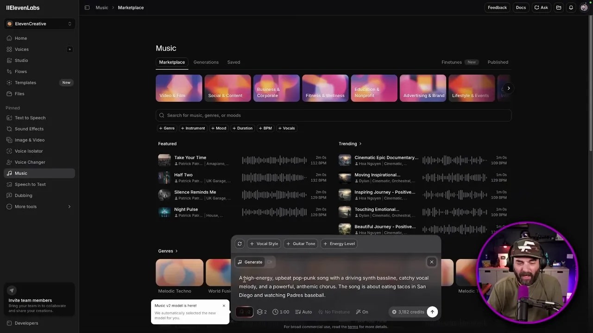Screen dimensions: 593x333
Task: Play the Night Pulse track thumbnail
Action: point(164,212)
